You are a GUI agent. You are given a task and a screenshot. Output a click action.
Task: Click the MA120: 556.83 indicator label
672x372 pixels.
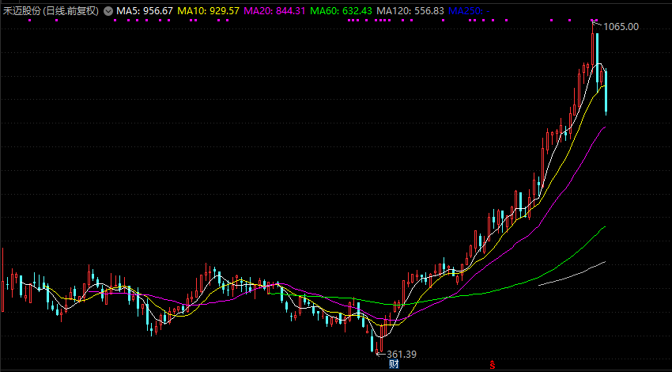click(410, 11)
